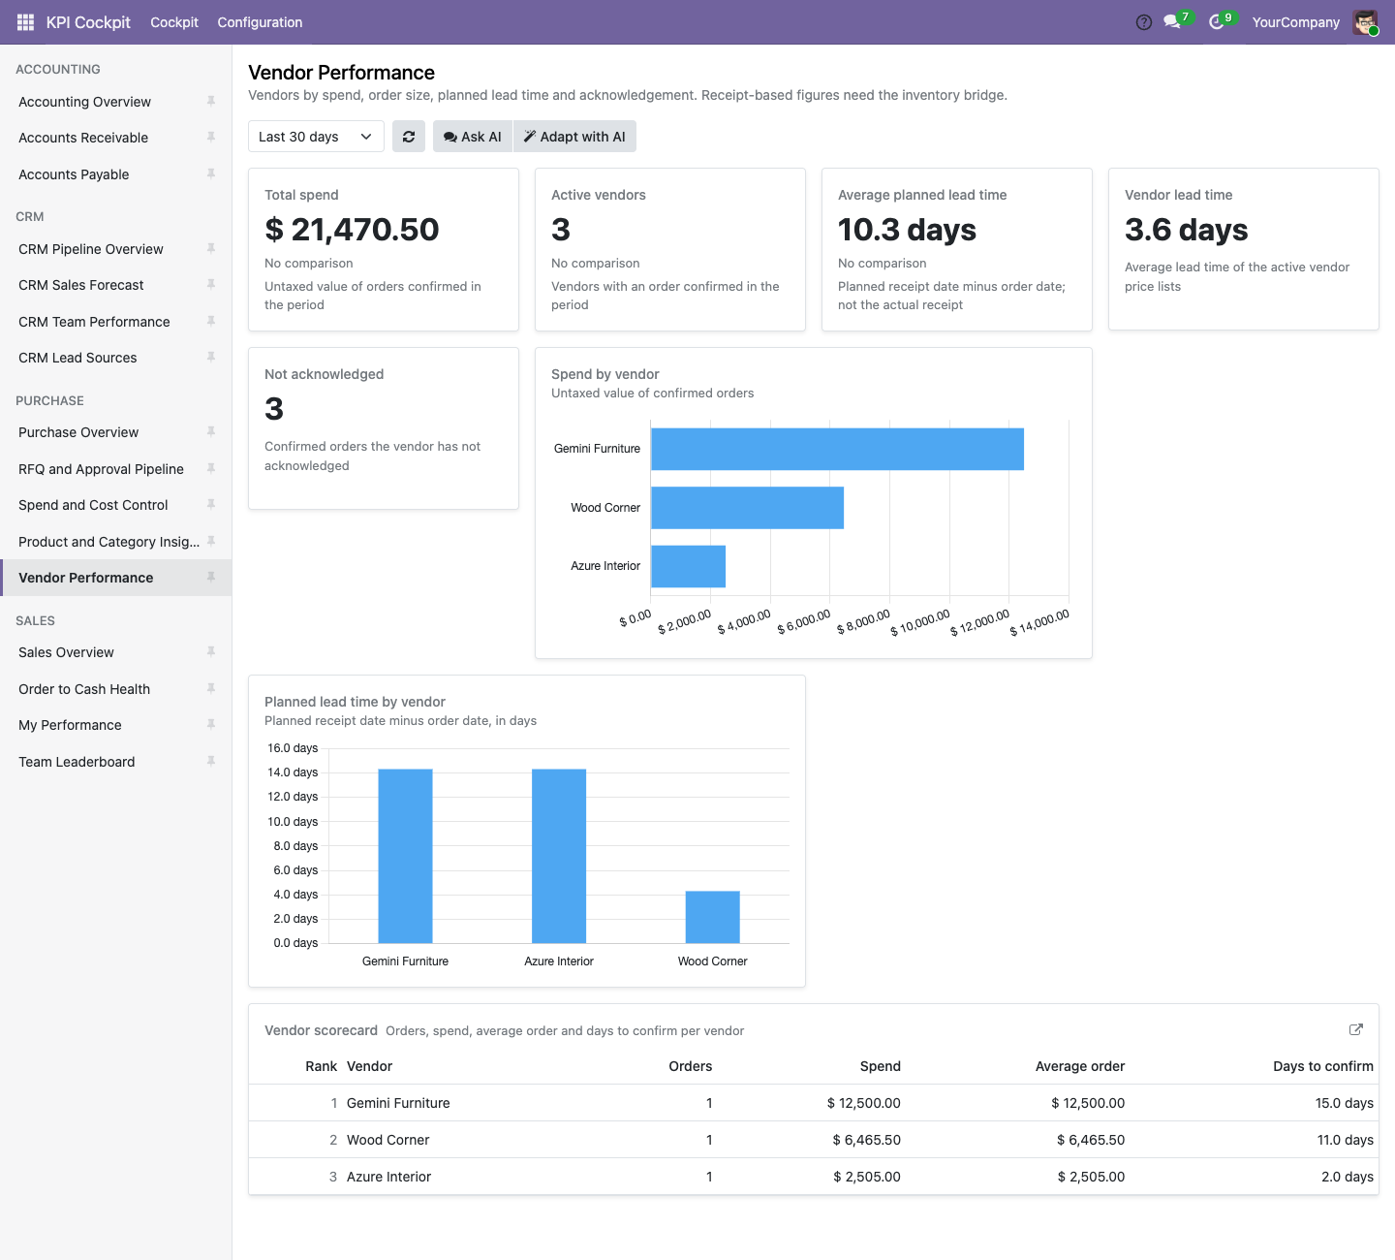Open the YourCompany company switcher
The height and width of the screenshot is (1260, 1395).
click(1295, 22)
